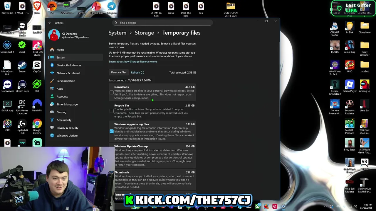The height and width of the screenshot is (211, 376).
Task: Select the GoXLR App desktop icon
Action: (x=7, y=106)
